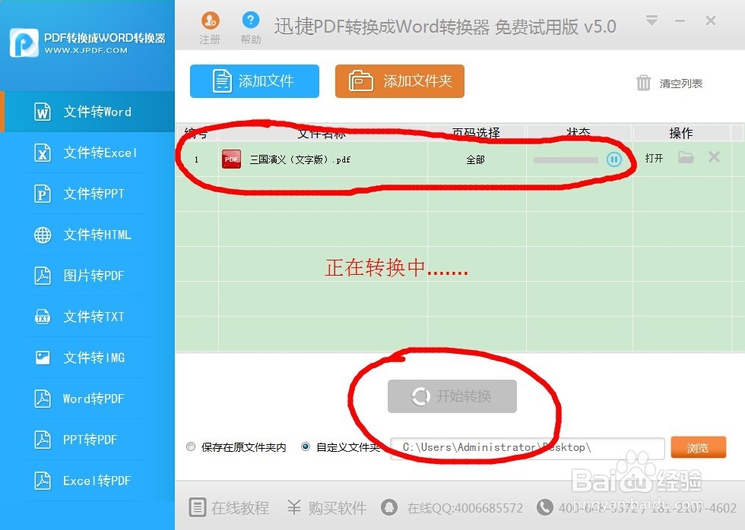745x530 pixels.
Task: Click the 浏览 button
Action: 698,447
